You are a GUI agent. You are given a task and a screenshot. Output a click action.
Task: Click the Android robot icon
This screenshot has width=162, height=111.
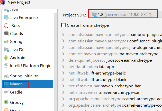[x=6, y=58]
